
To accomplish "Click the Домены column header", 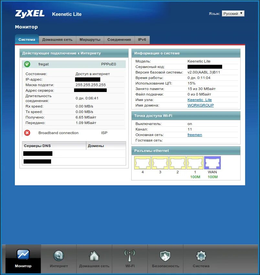I will (x=106, y=146).
